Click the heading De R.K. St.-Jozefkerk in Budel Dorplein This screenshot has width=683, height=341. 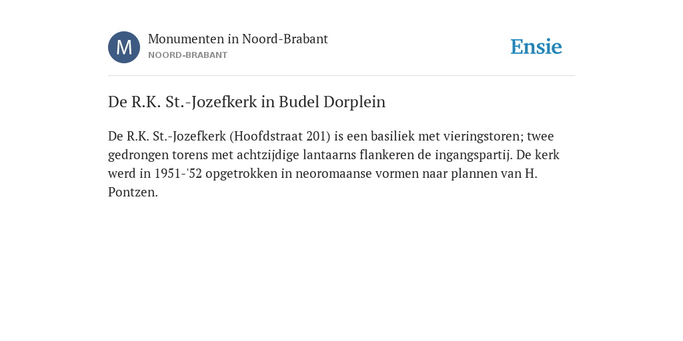click(247, 102)
